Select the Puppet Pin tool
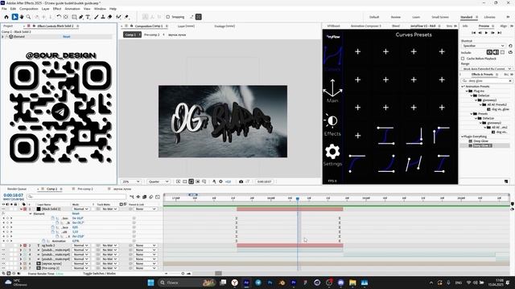 [127, 17]
